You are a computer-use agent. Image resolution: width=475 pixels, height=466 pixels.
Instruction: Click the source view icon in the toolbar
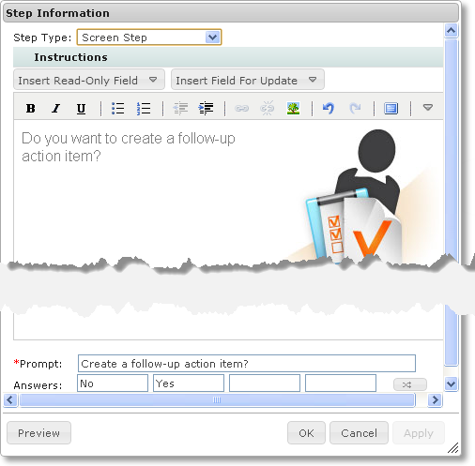pos(391,109)
